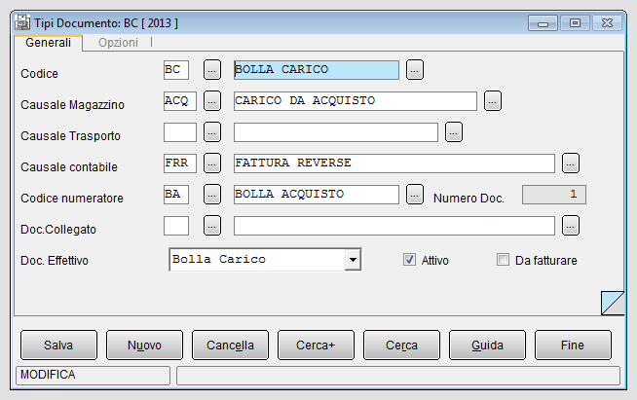Open lookup next to FRR Causale contabile code
The image size is (637, 400).
point(212,164)
